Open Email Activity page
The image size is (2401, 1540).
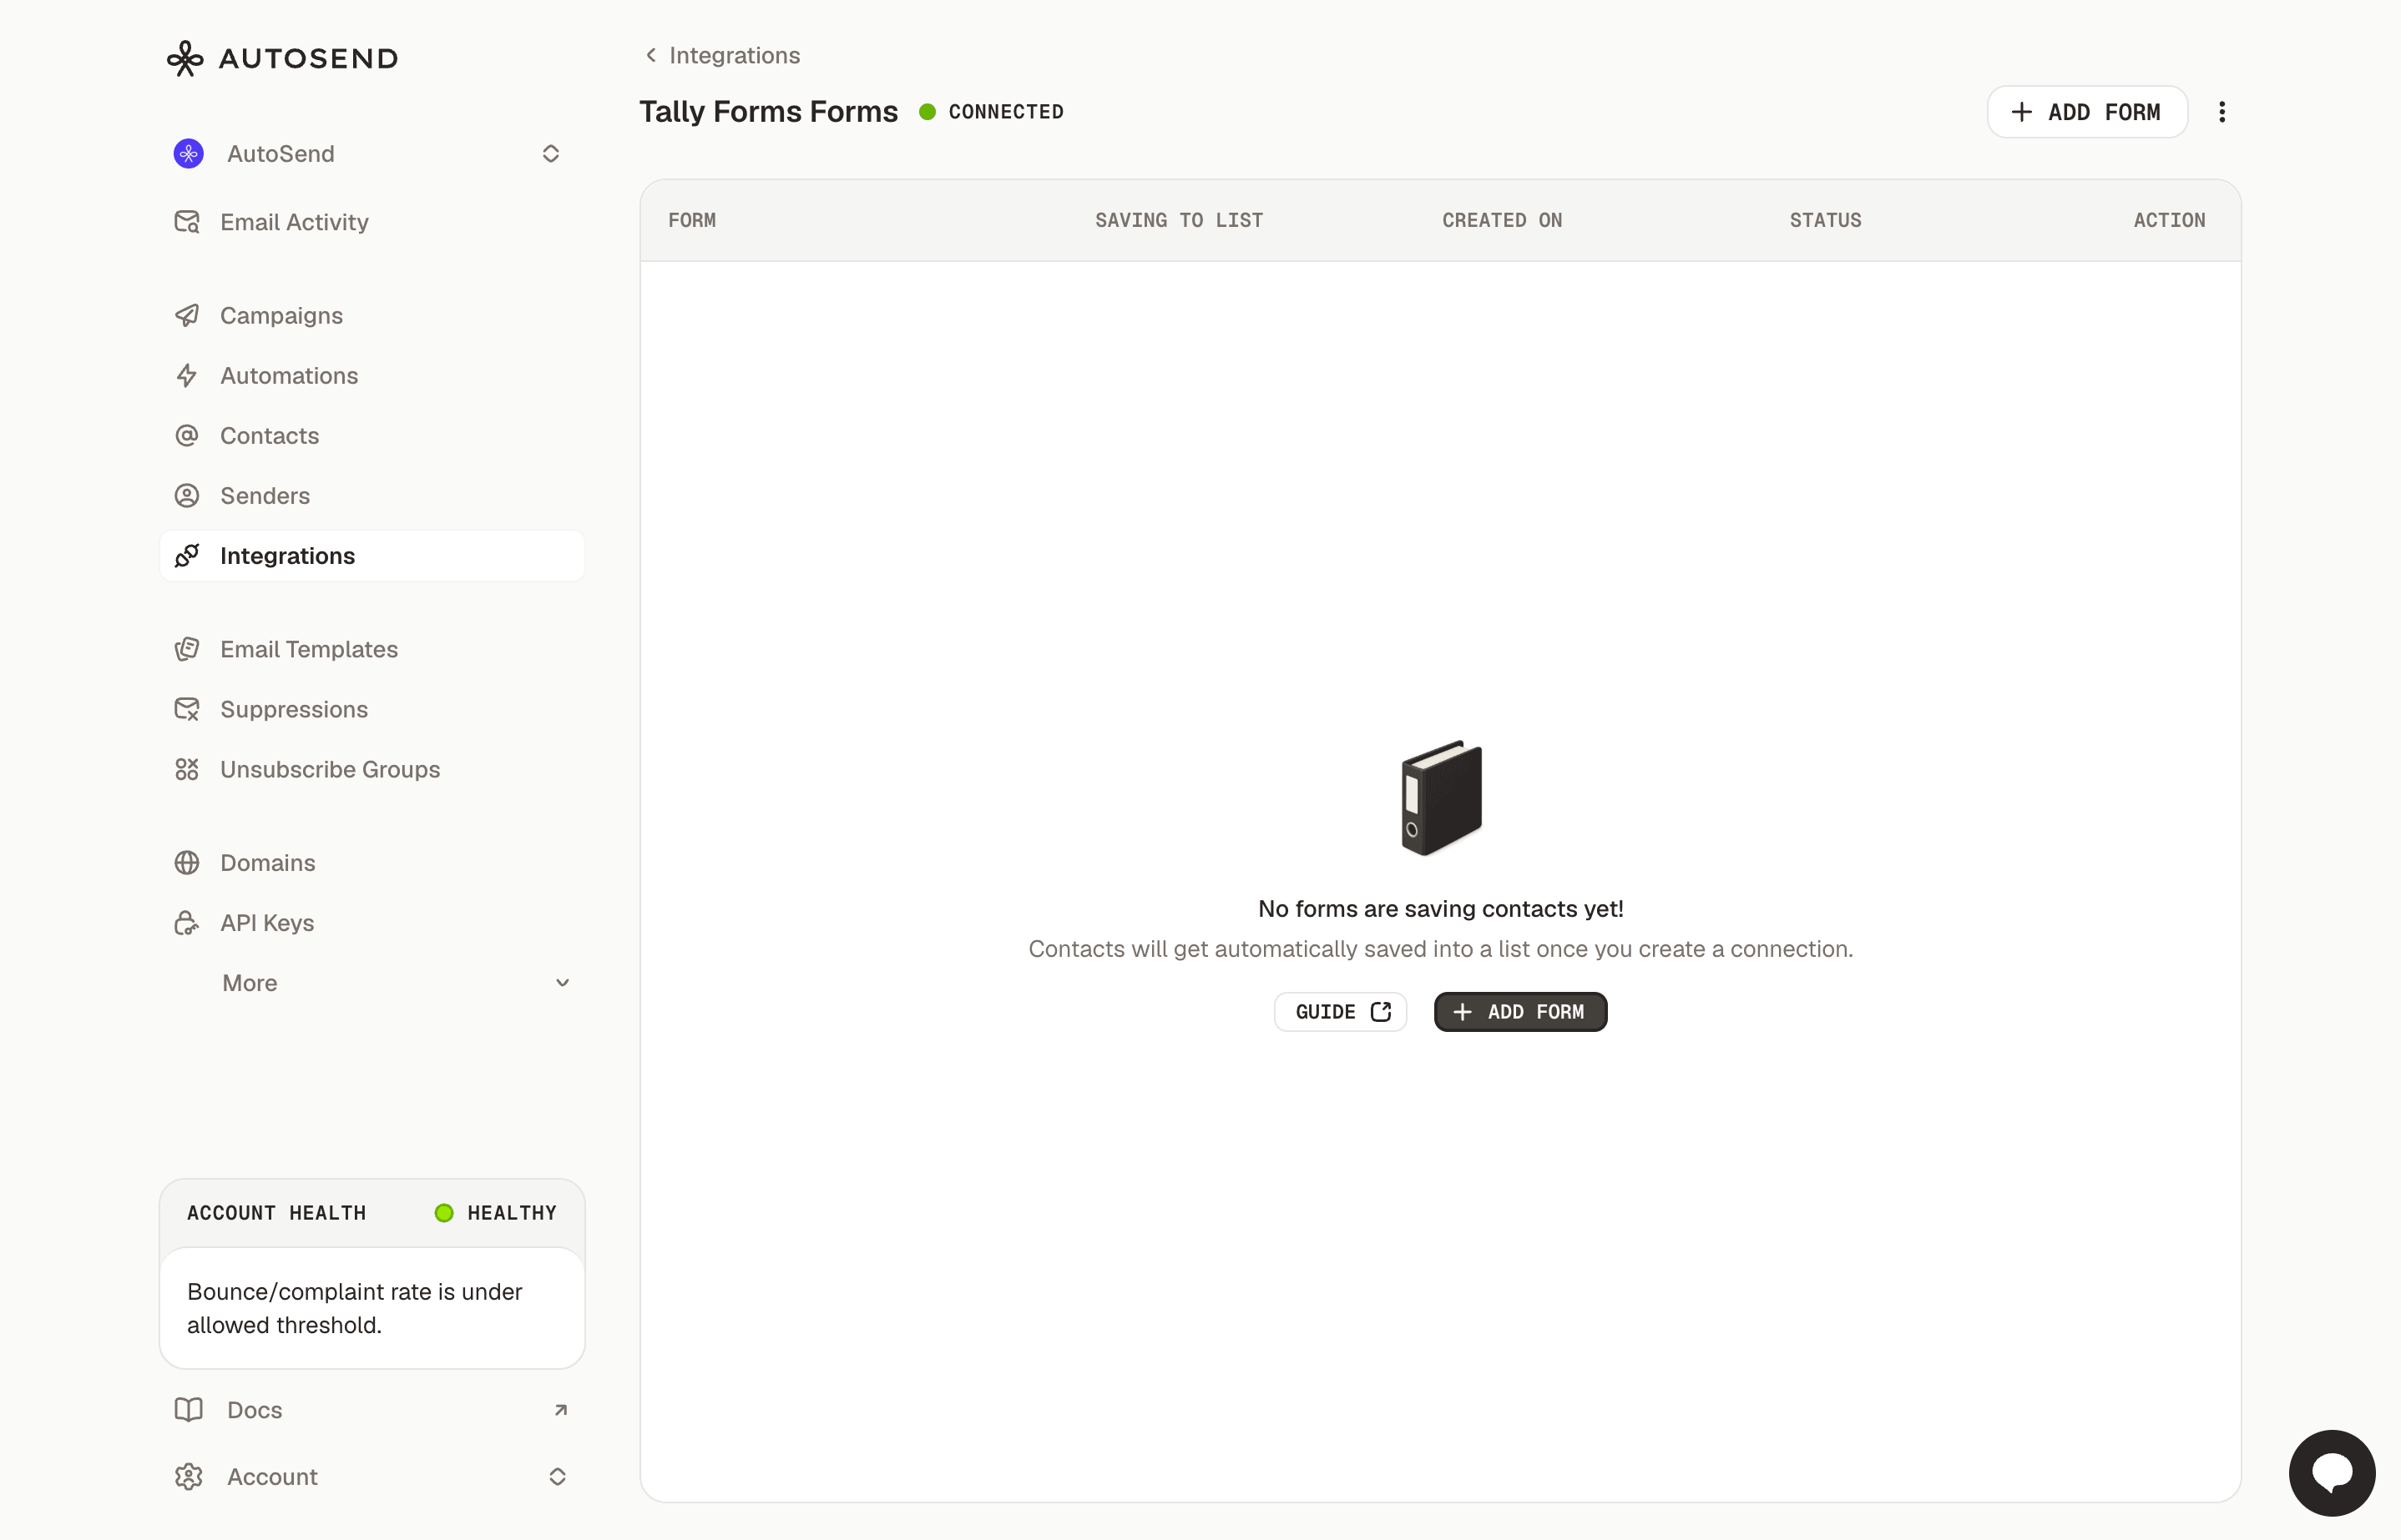[x=294, y=222]
